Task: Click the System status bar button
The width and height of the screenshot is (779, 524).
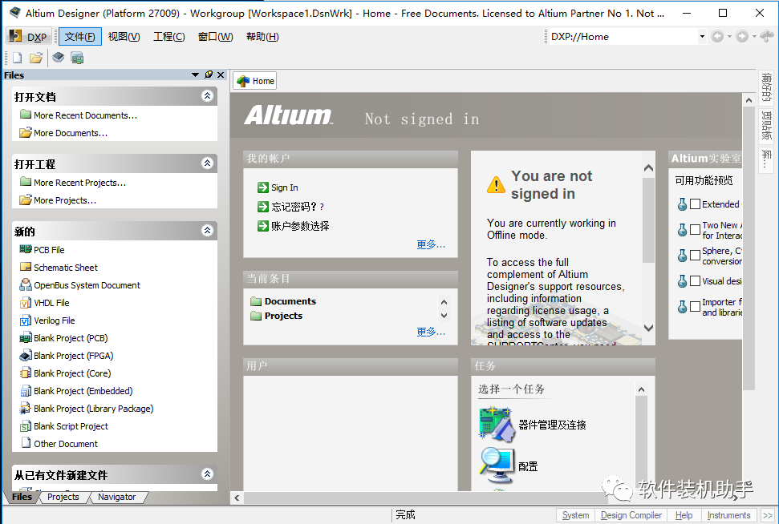Action: click(575, 515)
